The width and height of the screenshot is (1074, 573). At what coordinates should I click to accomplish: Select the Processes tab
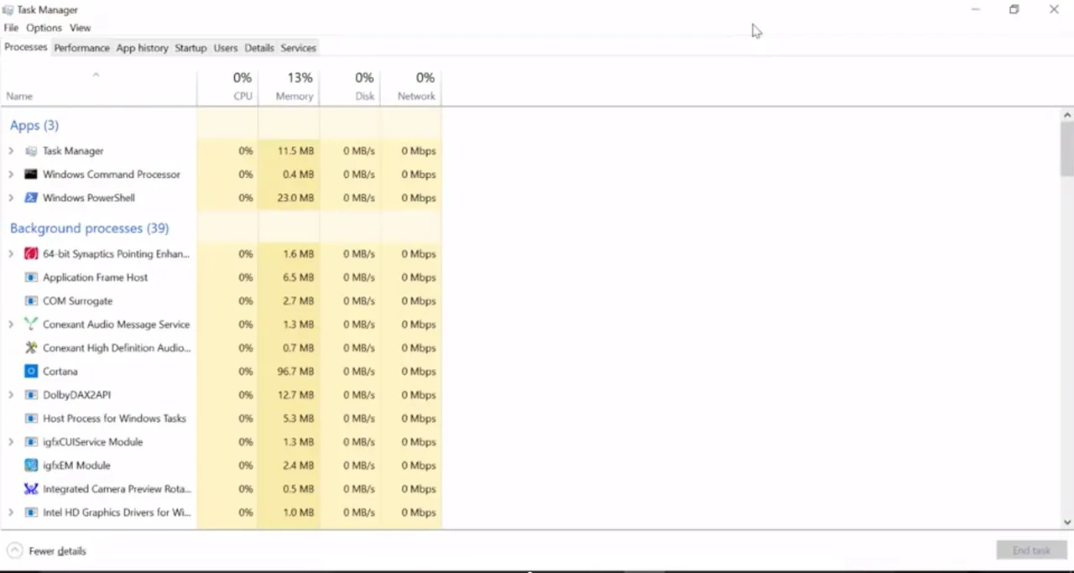[26, 47]
